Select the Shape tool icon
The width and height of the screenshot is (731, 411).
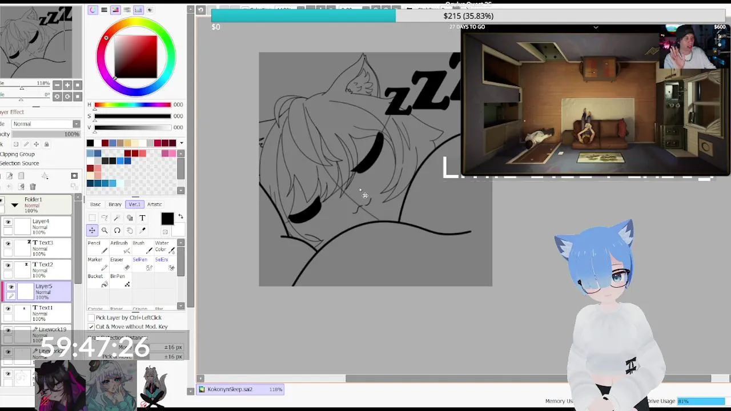click(x=130, y=218)
